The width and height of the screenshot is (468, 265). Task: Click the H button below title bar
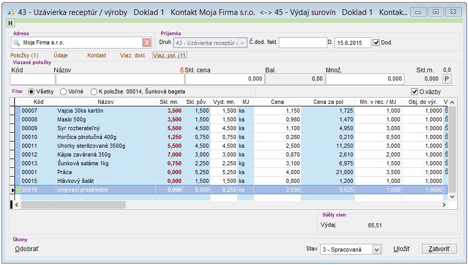(11, 23)
